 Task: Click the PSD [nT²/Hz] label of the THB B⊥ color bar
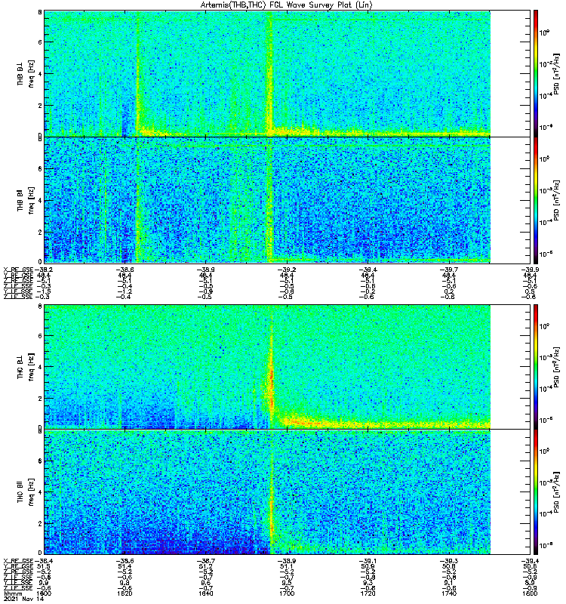[557, 73]
